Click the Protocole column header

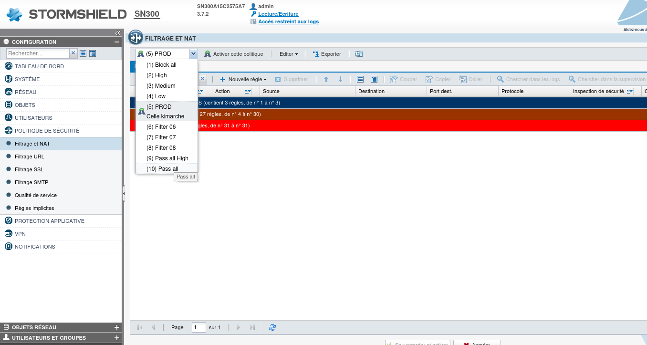(x=534, y=91)
